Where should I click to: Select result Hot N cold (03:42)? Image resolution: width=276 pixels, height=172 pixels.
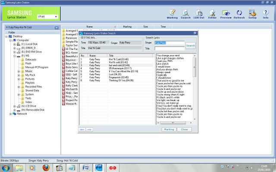(116, 62)
